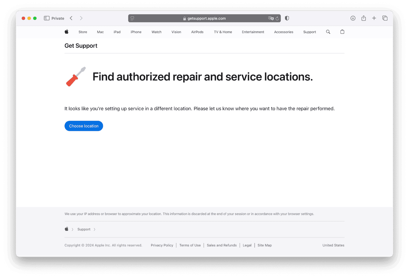Click the Apple logo in the navigation bar
The image size is (409, 278).
tap(67, 32)
